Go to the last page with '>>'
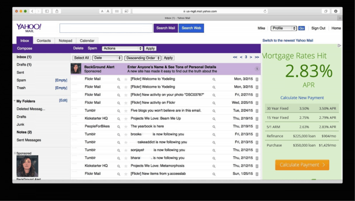The image size is (355, 201). 257,57
